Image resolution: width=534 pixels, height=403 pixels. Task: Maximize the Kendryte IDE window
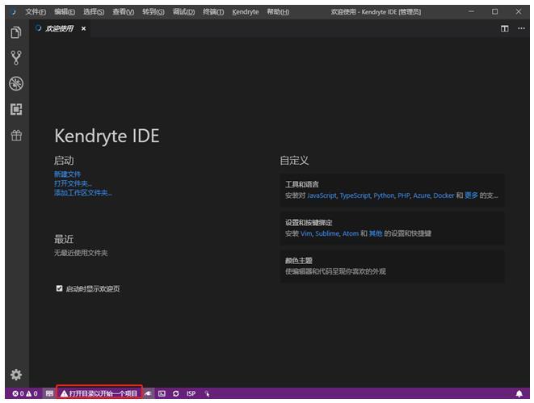tap(494, 11)
